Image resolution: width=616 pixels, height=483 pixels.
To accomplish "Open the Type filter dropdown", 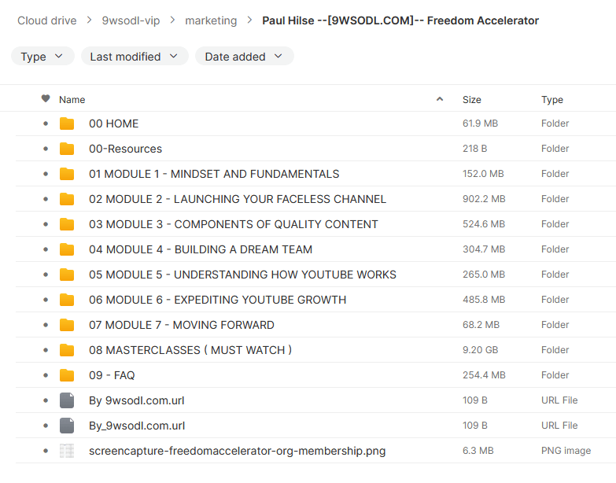I will click(42, 57).
